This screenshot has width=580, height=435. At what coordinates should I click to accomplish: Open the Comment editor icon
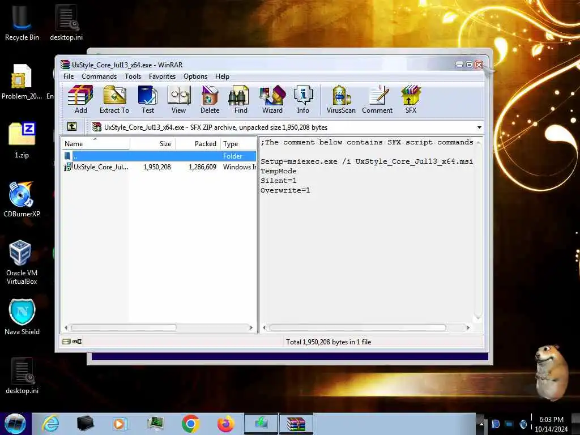click(377, 99)
